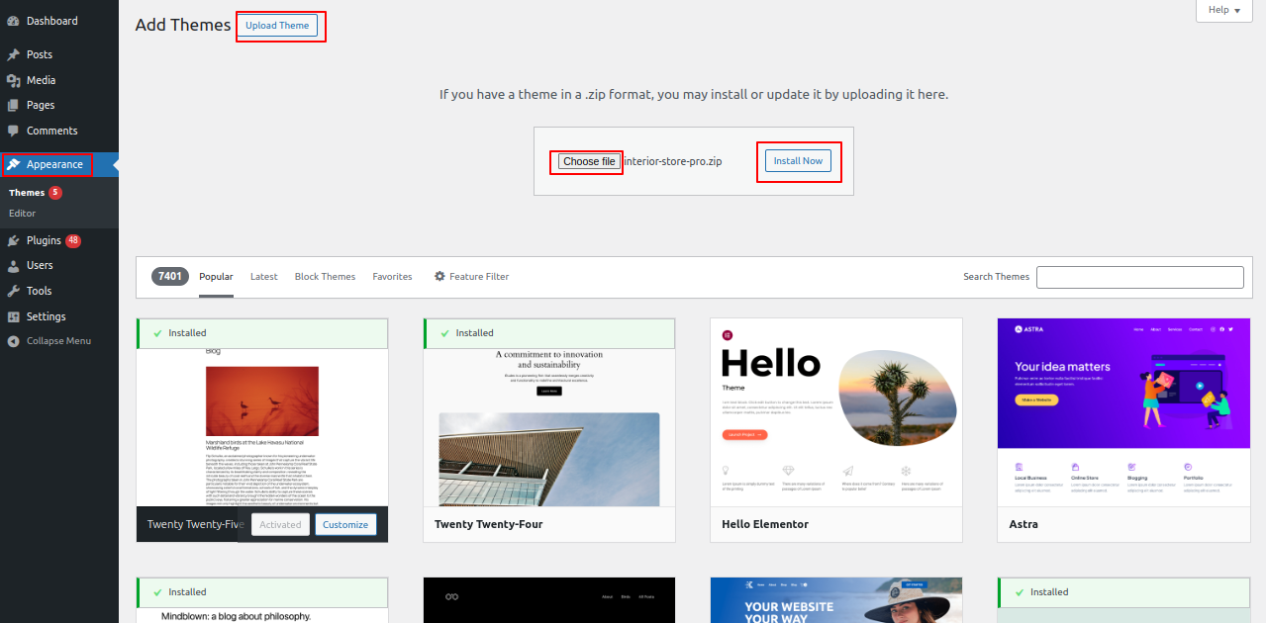1266x623 pixels.
Task: Click the Plugins plug icon
Action: point(13,240)
